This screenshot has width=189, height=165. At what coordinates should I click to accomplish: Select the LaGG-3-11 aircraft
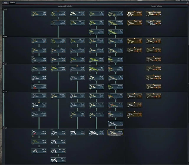[77, 23]
